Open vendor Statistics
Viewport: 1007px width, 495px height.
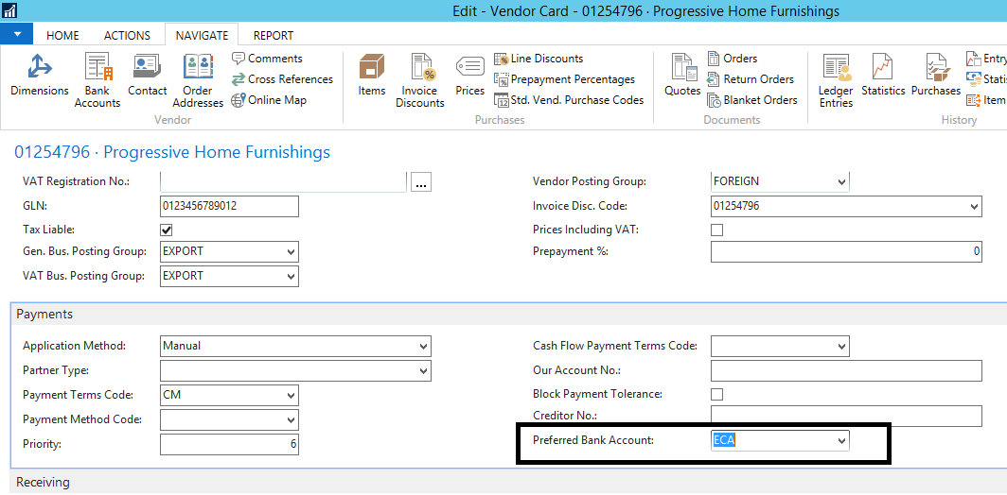883,77
